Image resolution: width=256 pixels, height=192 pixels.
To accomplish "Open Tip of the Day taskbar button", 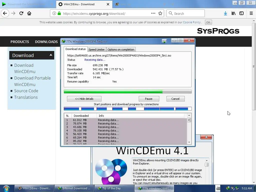I will pos(114,188).
